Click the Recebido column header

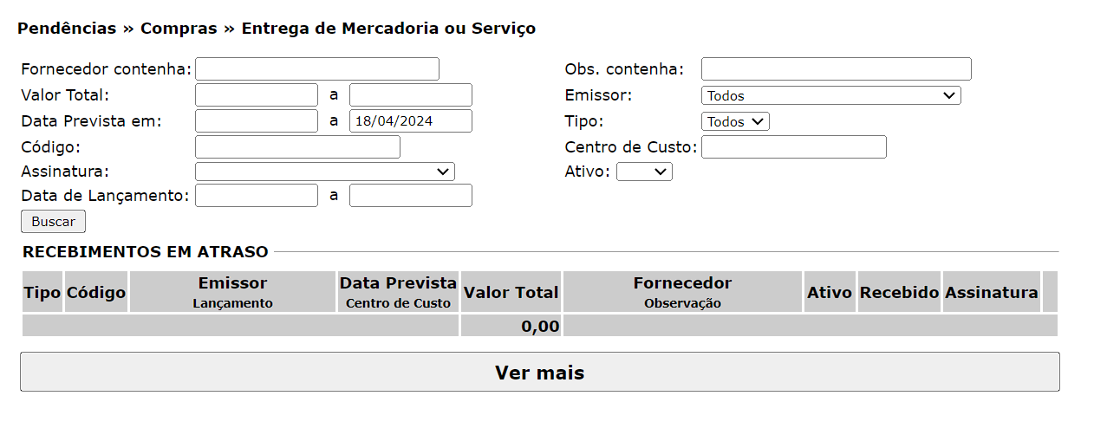pyautogui.click(x=899, y=293)
